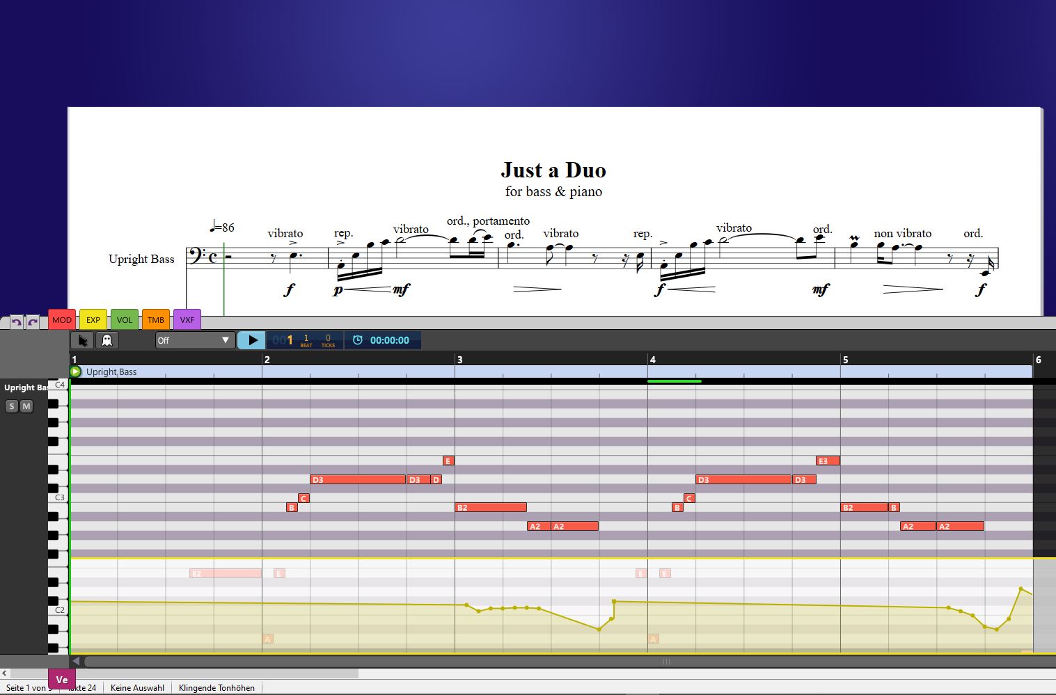Switch to the MOD tab
Viewport: 1056px width, 695px height.
tap(62, 320)
